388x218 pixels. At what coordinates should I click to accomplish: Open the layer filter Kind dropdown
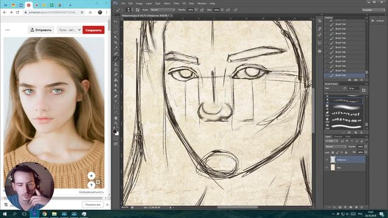tap(332, 141)
